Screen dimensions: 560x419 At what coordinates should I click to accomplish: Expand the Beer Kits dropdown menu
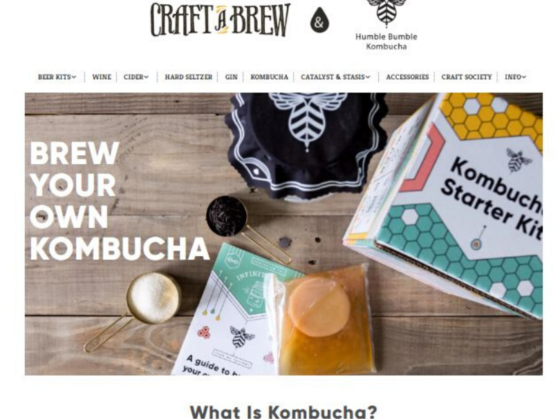point(57,77)
